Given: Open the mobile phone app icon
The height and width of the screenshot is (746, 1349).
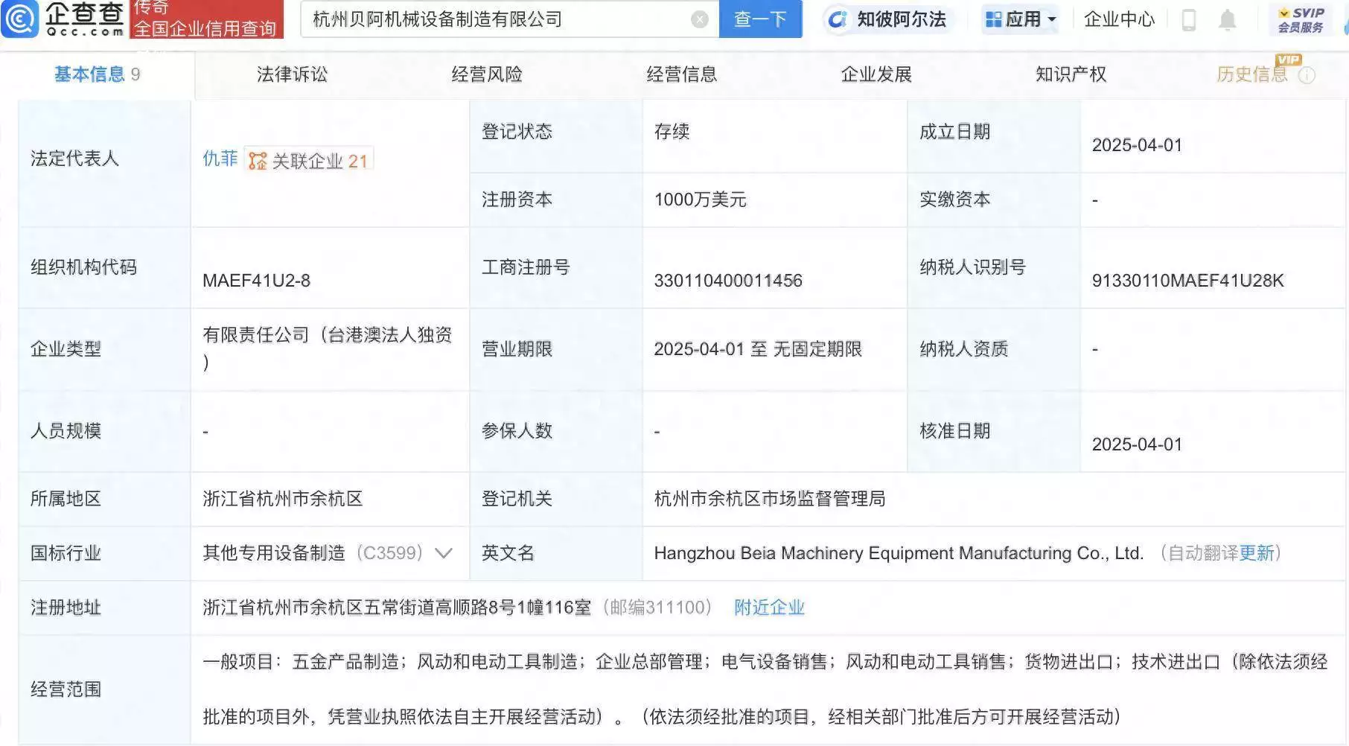Looking at the screenshot, I should click(1189, 20).
